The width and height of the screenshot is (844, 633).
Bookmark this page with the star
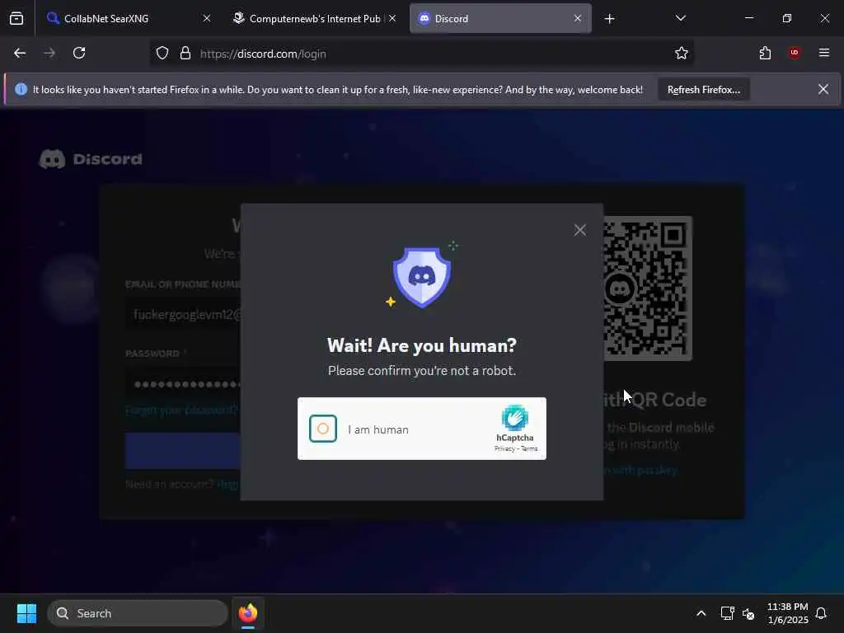pyautogui.click(x=682, y=53)
